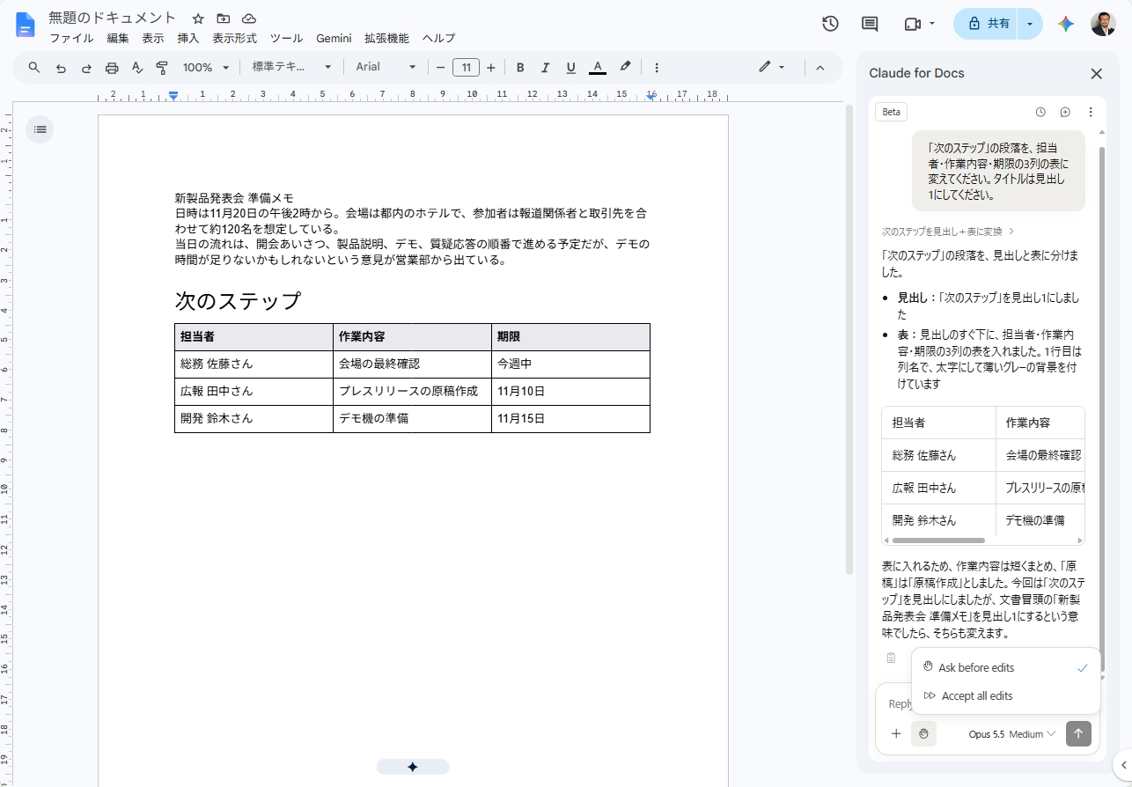Image resolution: width=1132 pixels, height=787 pixels.
Task: Open the 挿入 menu
Action: (x=188, y=39)
